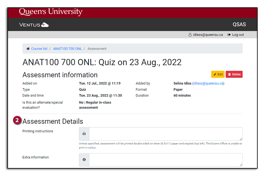
Task: Click QSAS in the top navigation bar
Action: (x=239, y=24)
